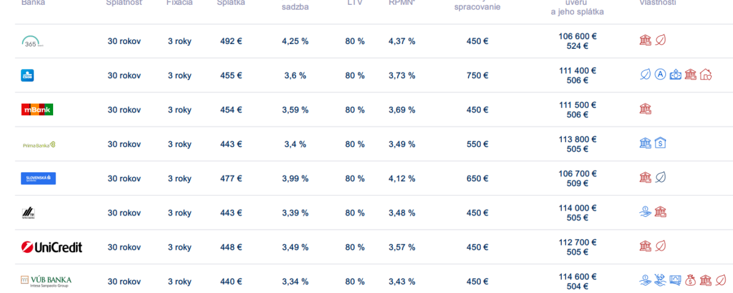Click the red leaf icon in the UniCredit row

(660, 246)
